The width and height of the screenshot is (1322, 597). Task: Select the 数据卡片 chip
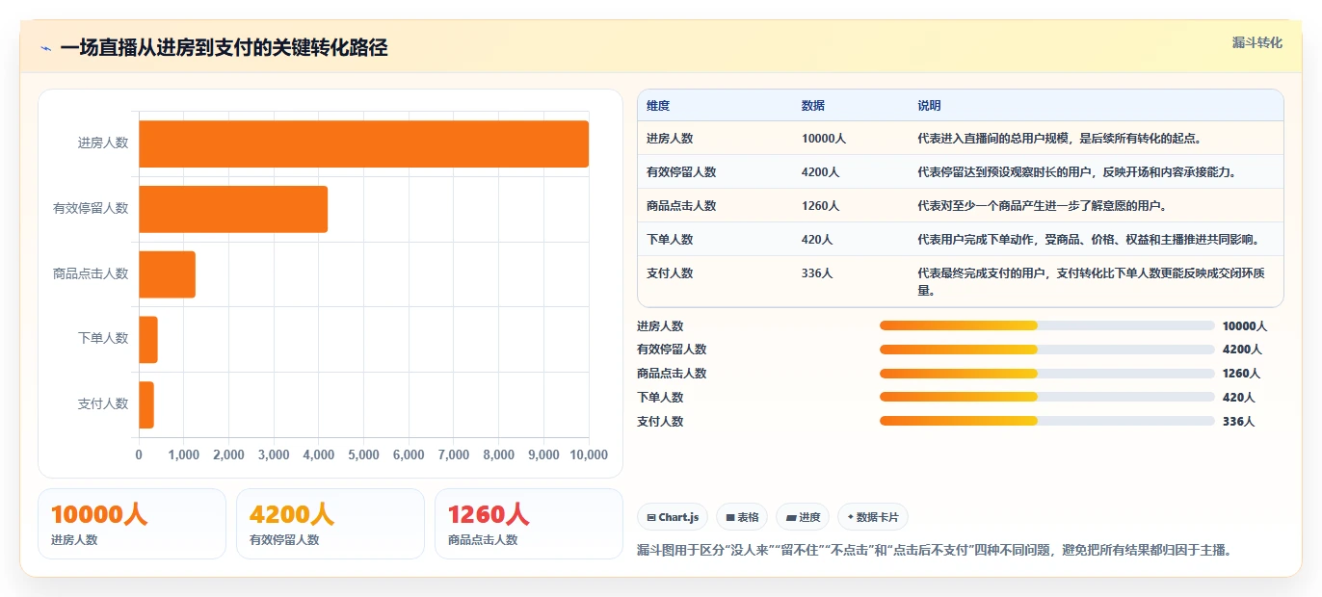[872, 517]
